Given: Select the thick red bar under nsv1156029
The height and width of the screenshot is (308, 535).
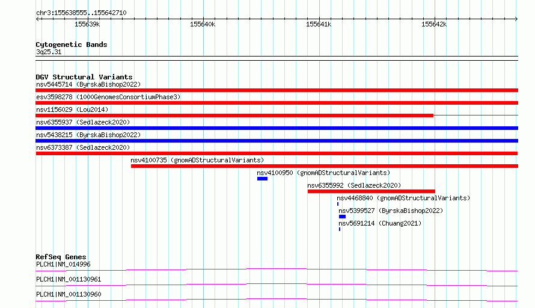Looking at the screenshot, I should coord(234,115).
